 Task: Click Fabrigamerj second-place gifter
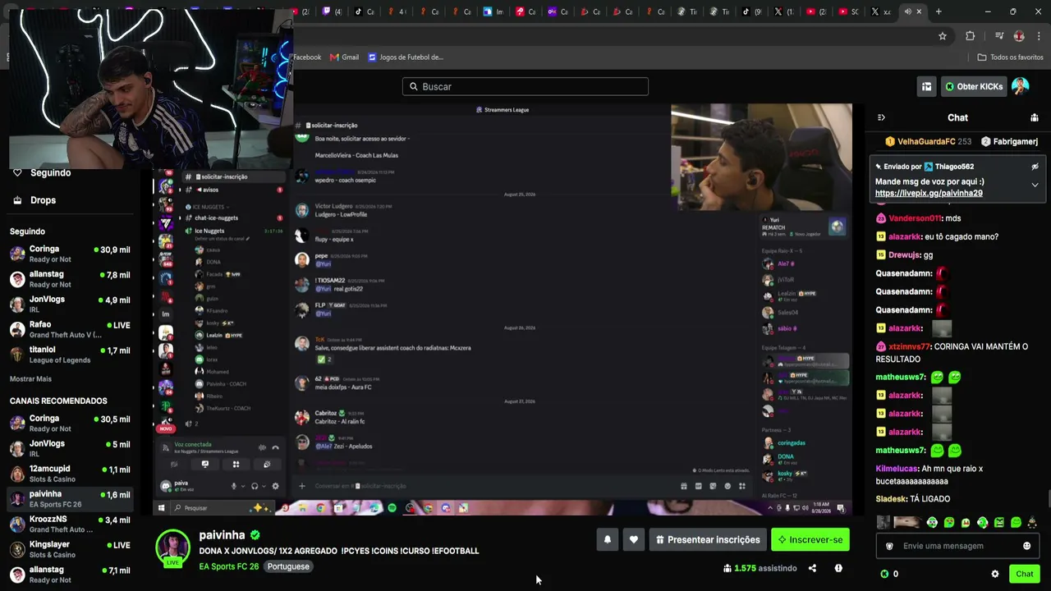[1010, 141]
